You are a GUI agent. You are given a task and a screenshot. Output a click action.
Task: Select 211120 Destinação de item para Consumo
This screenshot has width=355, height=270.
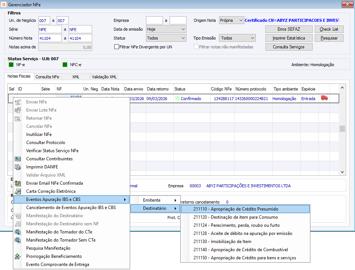click(x=236, y=217)
